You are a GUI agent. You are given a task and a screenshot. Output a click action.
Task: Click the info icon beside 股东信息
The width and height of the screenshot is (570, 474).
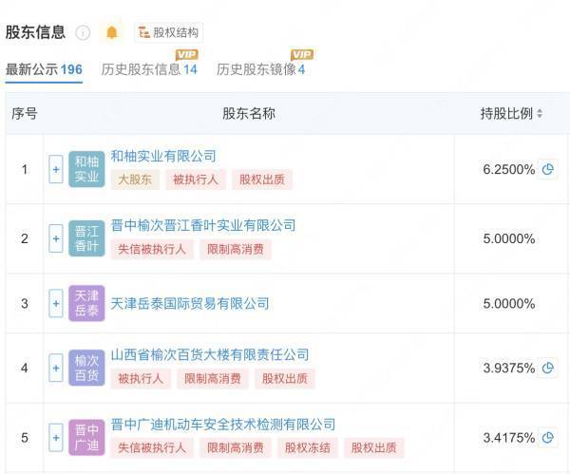pos(83,32)
